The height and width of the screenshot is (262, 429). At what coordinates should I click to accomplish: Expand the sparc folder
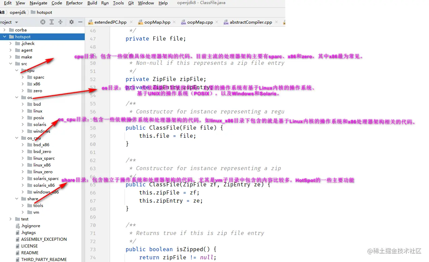pos(23,77)
